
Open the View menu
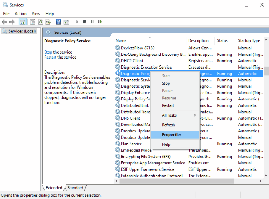(x=36, y=13)
